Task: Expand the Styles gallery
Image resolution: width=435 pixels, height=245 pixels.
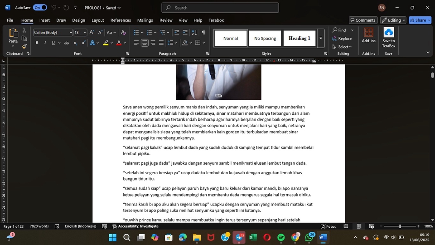Action: point(320,38)
